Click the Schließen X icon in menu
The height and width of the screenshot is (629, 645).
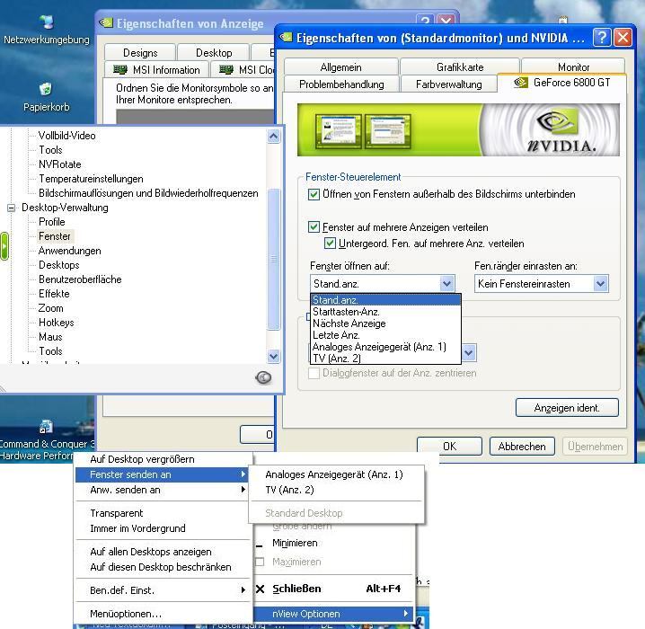(x=260, y=589)
